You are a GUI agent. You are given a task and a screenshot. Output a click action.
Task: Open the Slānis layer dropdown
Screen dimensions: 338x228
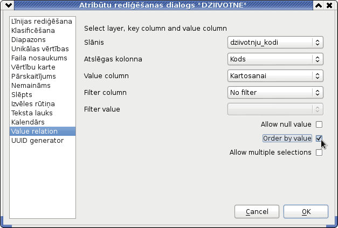(275, 42)
